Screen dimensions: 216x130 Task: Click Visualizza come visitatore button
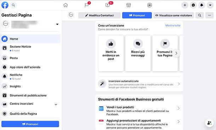pyautogui.click(x=174, y=15)
